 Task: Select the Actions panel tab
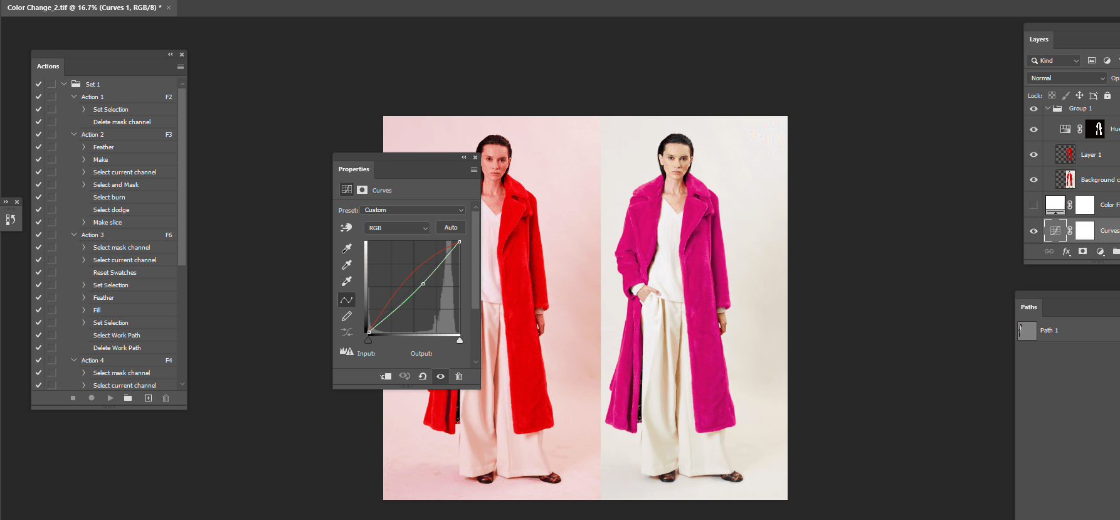pyautogui.click(x=48, y=66)
